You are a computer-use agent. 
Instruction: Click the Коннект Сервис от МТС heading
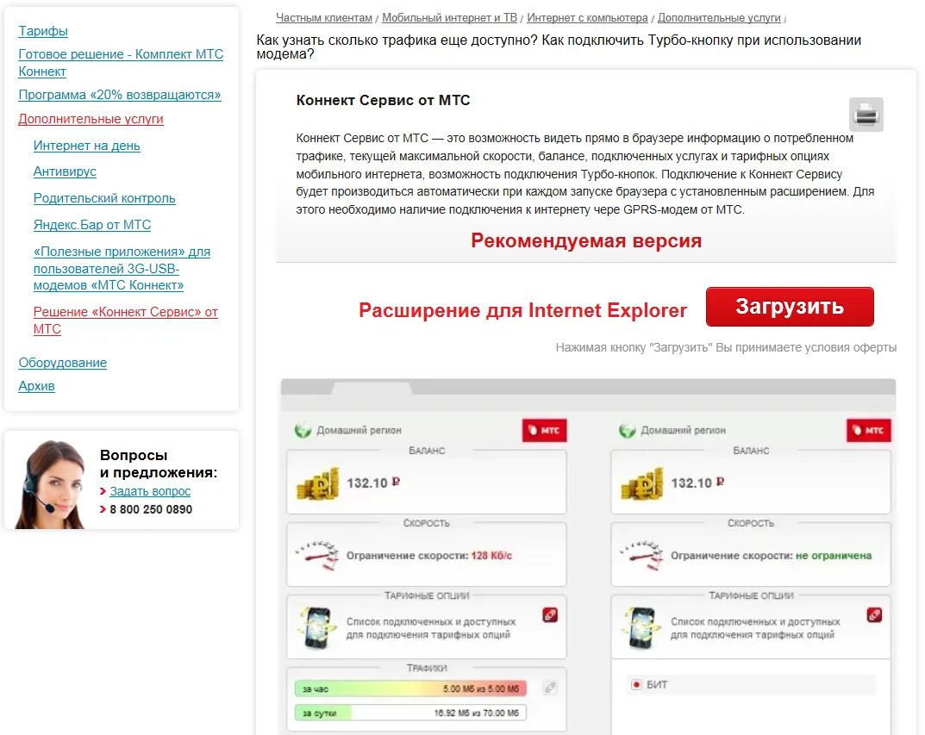pyautogui.click(x=384, y=100)
